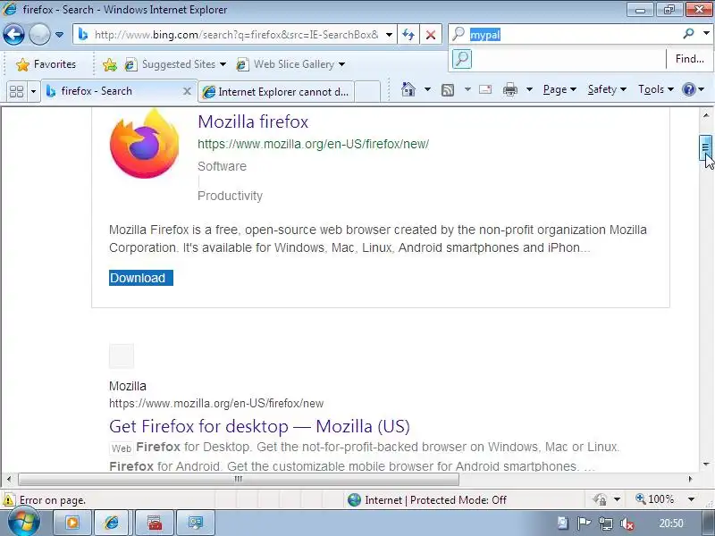Screen dimensions: 715x536
Task: Click the horizontal scrollbar right arrow
Action: [x=690, y=479]
